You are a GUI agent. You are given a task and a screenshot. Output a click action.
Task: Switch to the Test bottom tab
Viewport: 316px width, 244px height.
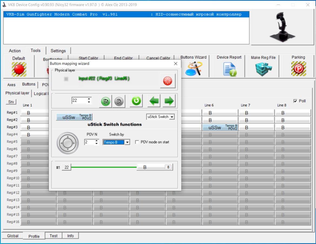pos(53,236)
